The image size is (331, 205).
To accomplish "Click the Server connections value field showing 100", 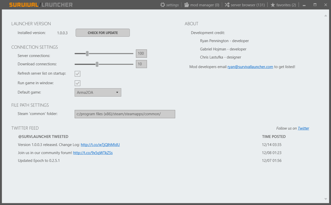I will point(141,53).
